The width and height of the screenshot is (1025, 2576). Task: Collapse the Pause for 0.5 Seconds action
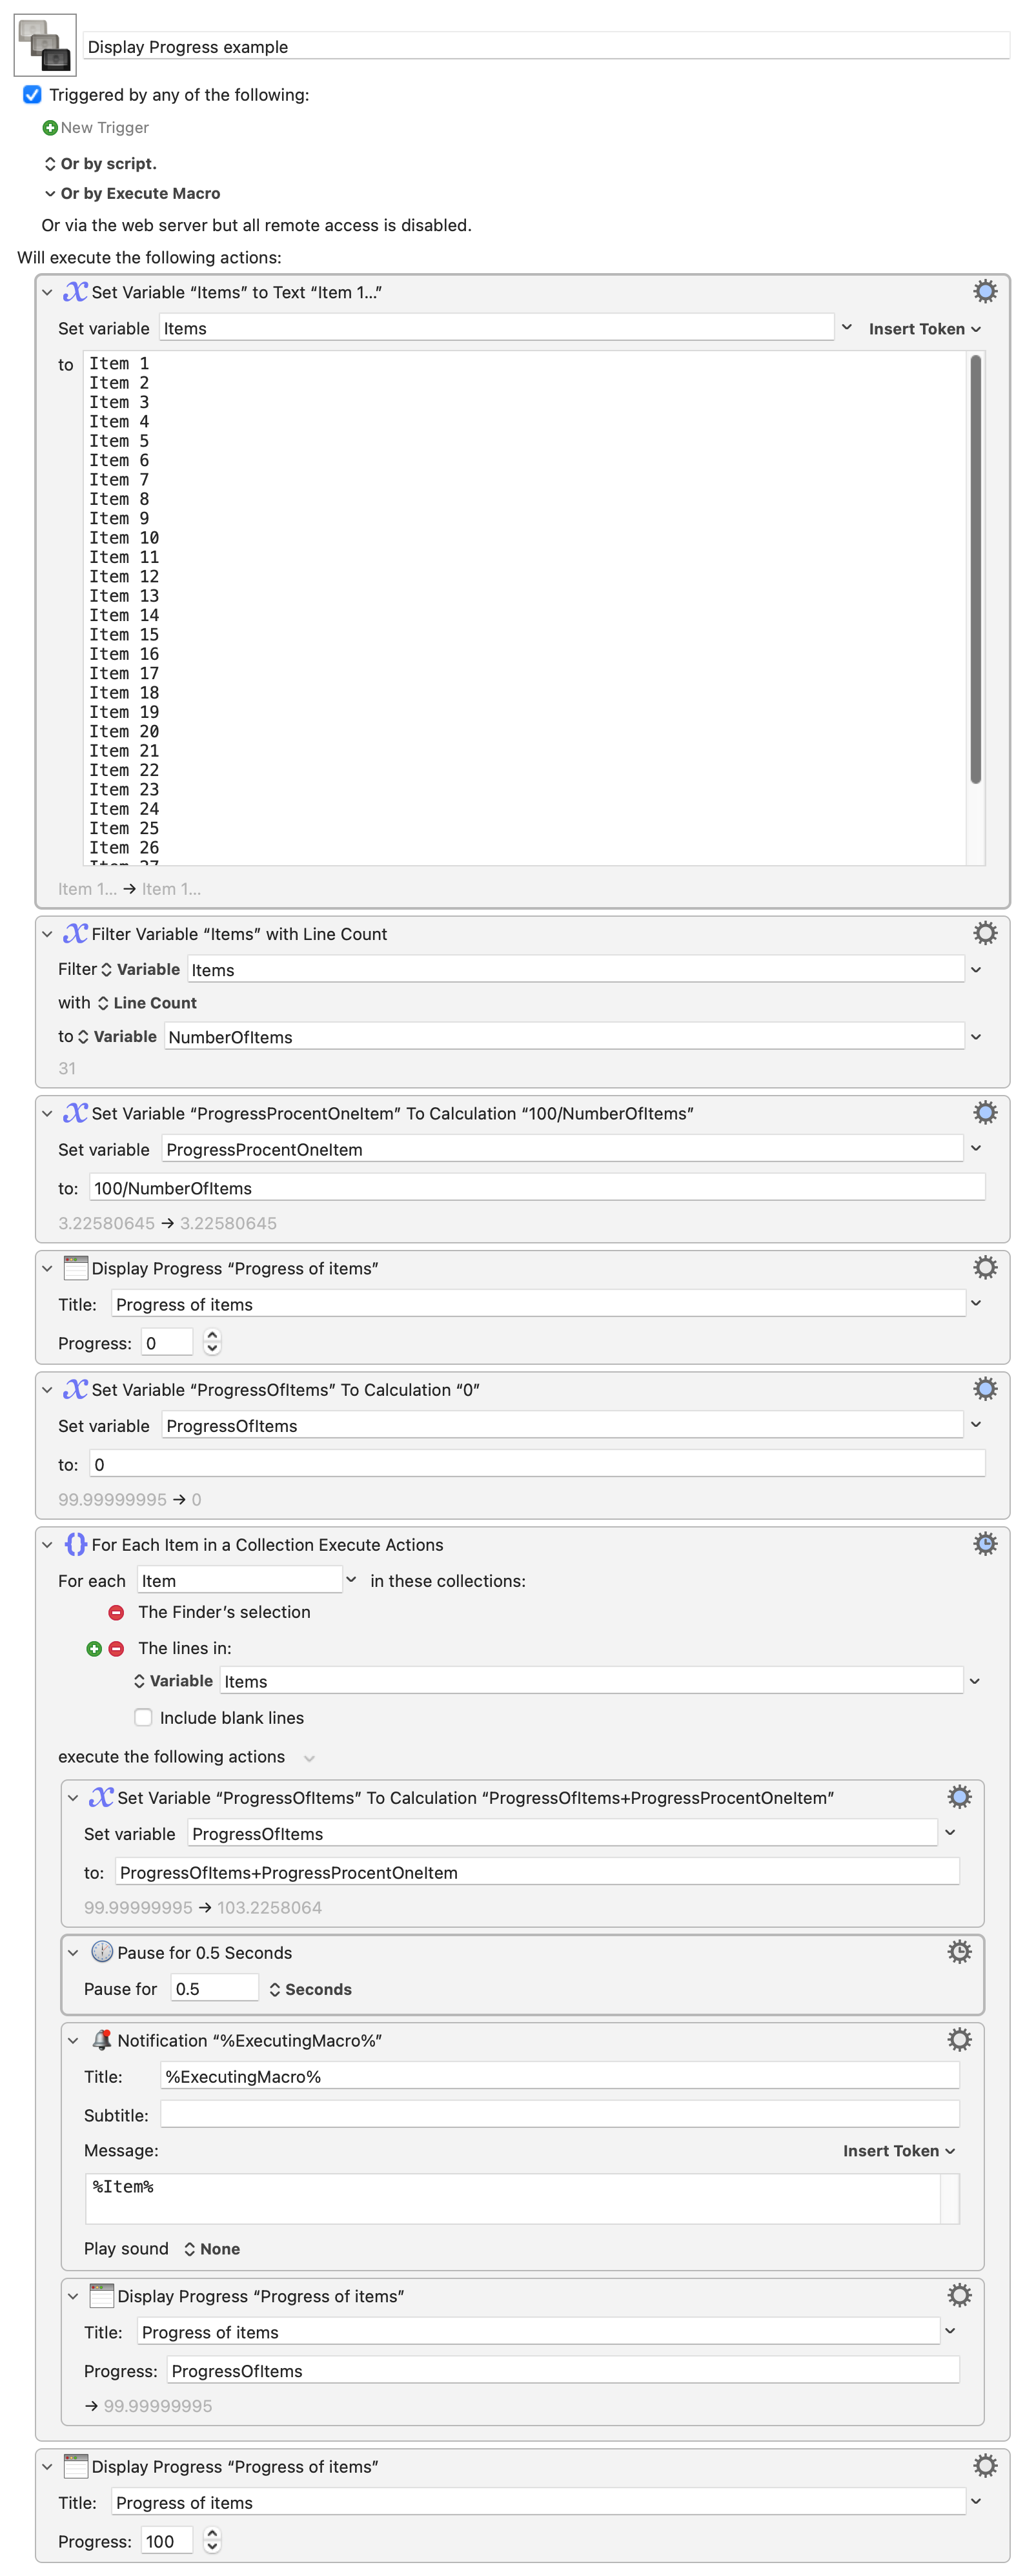tap(73, 1953)
